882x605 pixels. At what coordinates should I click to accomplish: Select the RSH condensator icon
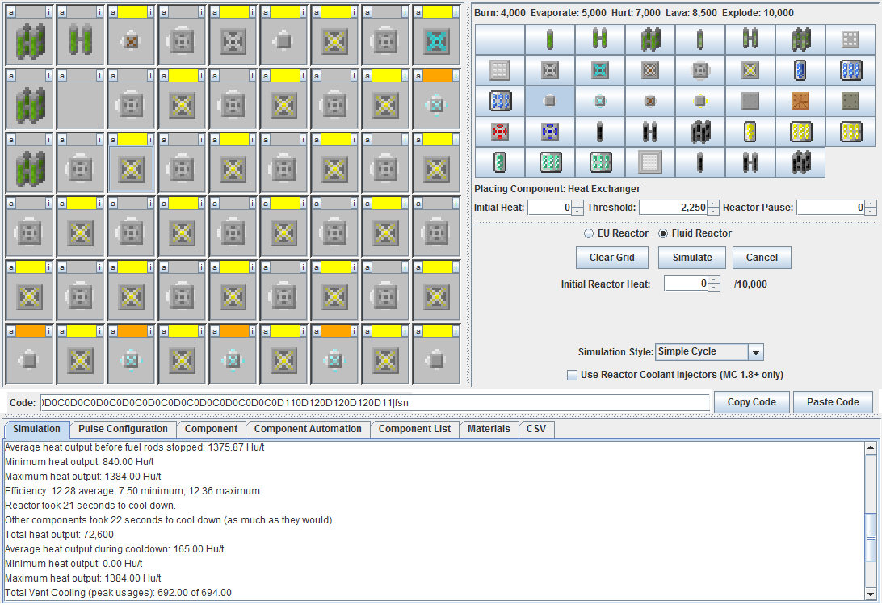point(499,132)
